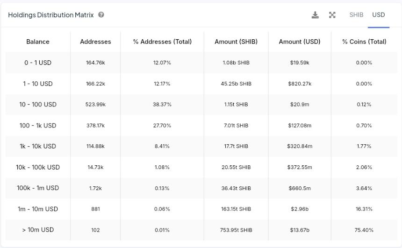Image resolution: width=402 pixels, height=248 pixels.
Task: Click the $13.67b USD amount
Action: point(300,230)
